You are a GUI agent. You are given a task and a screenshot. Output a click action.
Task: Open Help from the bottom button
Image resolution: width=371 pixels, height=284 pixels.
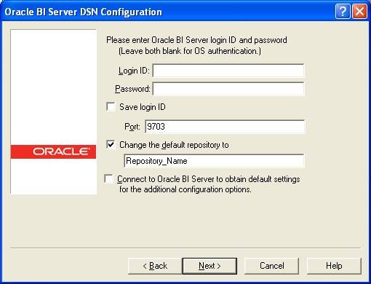pyautogui.click(x=334, y=266)
